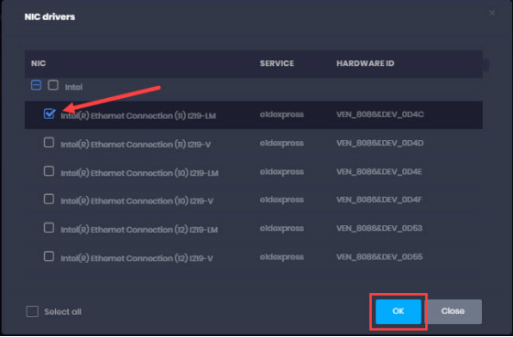Sort by the SERVICE column header
This screenshot has height=337, width=513.
(x=277, y=63)
